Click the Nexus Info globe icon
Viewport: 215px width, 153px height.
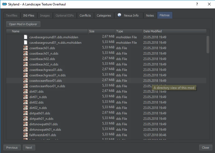tap(119, 15)
